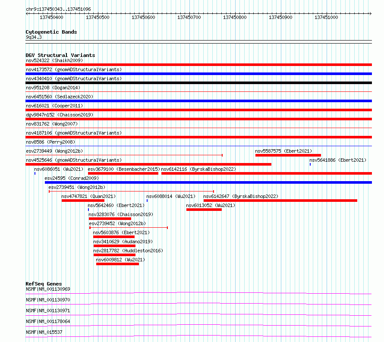This screenshot has height=342, width=384.
Task: Select the nsv4173572 gnomAD blue variant bar
Action: pos(198,74)
